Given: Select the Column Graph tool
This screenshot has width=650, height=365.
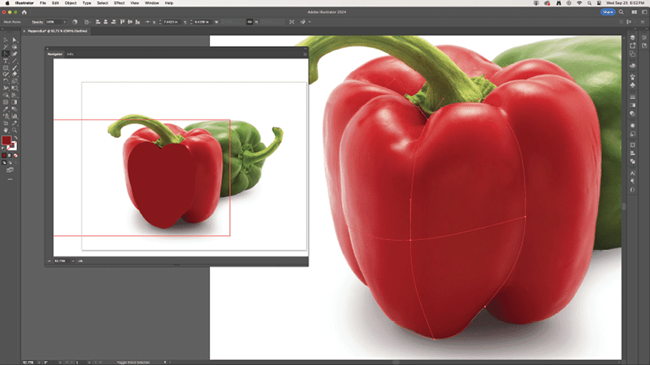Looking at the screenshot, I should [15, 116].
